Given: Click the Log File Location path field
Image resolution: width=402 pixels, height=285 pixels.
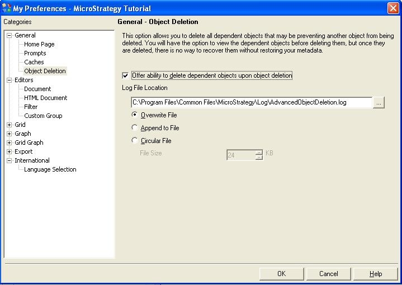Looking at the screenshot, I should [251, 103].
